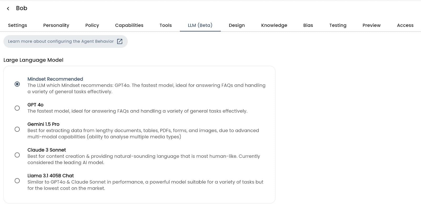The width and height of the screenshot is (421, 207).
Task: Click the Mindset Recommended label text
Action: pos(55,79)
